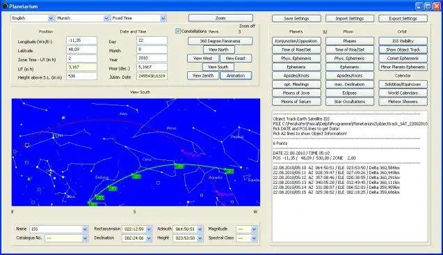Open Moons of Jove
The height and width of the screenshot is (255, 443).
click(x=296, y=93)
